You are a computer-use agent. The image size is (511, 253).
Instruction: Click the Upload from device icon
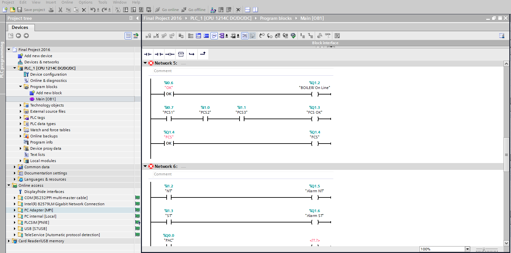(133, 10)
